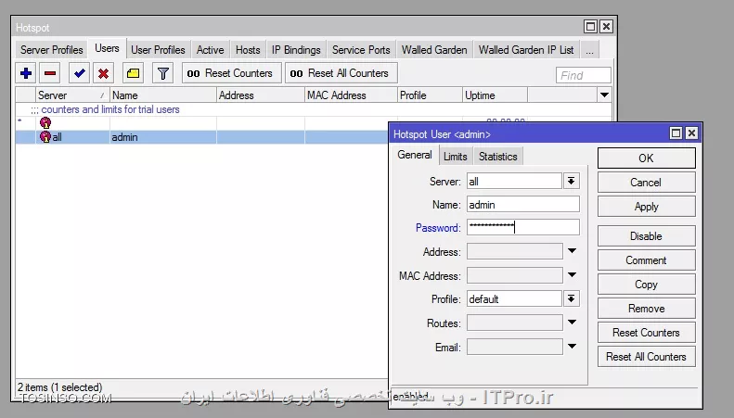Select the admin name cell in users list
The image size is (734, 418).
[x=163, y=137]
